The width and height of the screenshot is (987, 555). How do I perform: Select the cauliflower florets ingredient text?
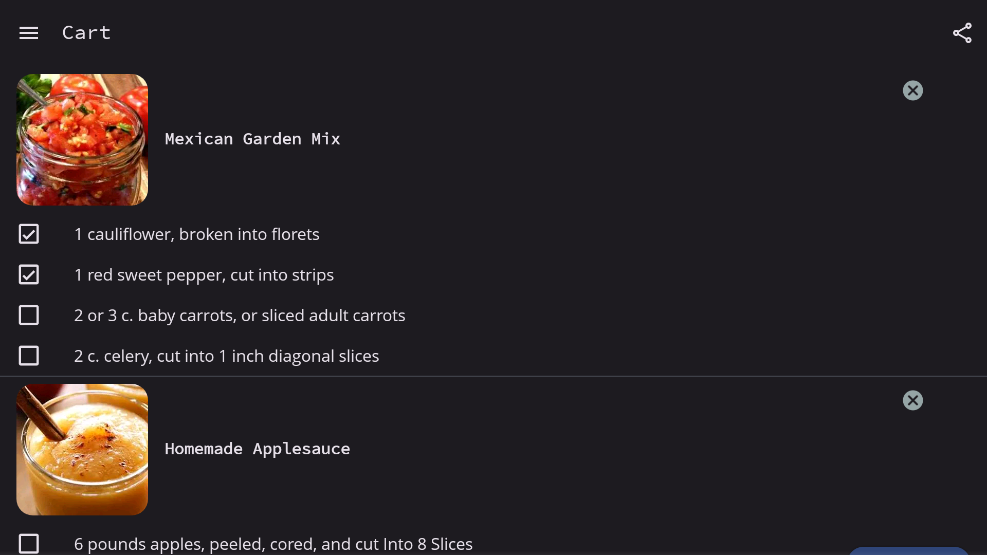coord(197,234)
